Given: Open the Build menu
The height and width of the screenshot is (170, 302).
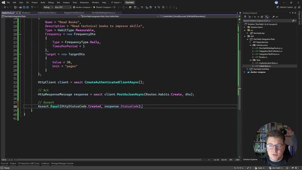Looking at the screenshot, I should tap(43, 2).
